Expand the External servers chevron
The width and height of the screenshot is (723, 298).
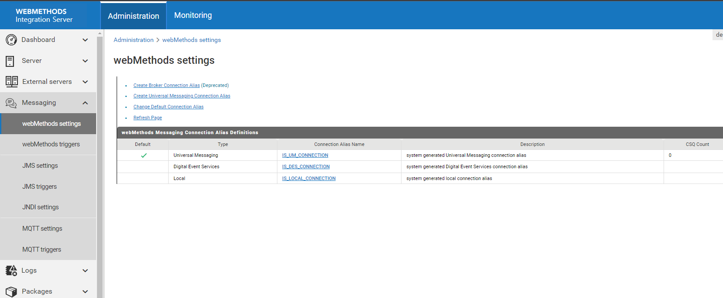click(x=85, y=82)
